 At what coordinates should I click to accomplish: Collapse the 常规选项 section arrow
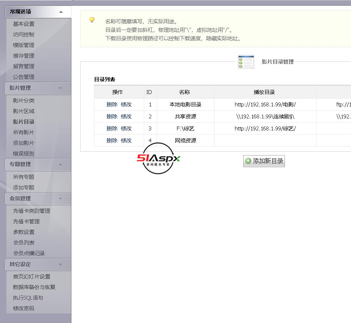(61, 12)
